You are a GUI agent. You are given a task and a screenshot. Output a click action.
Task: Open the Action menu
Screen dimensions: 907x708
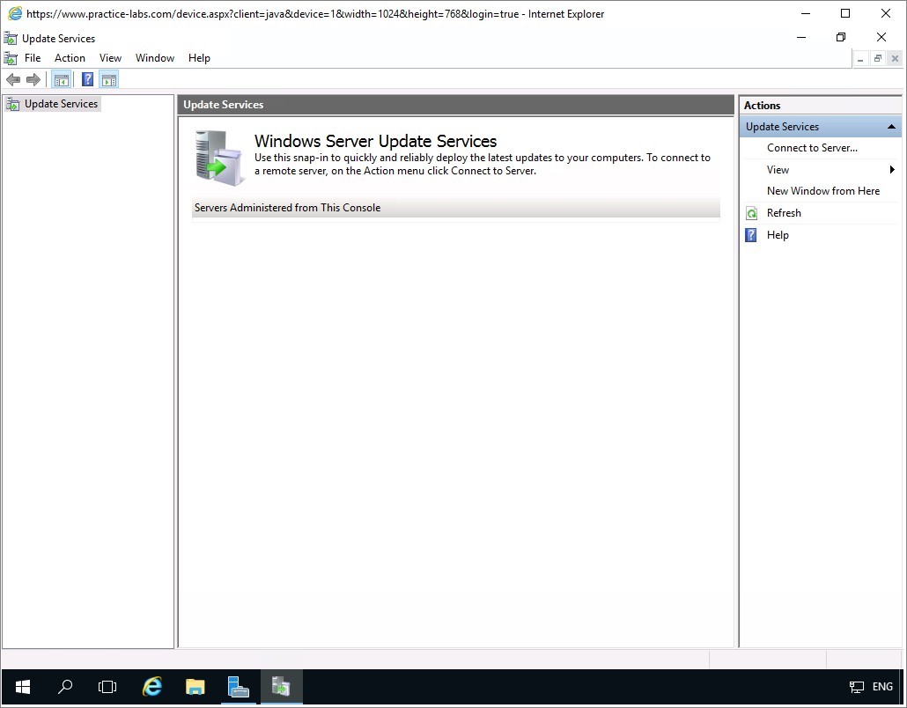70,58
